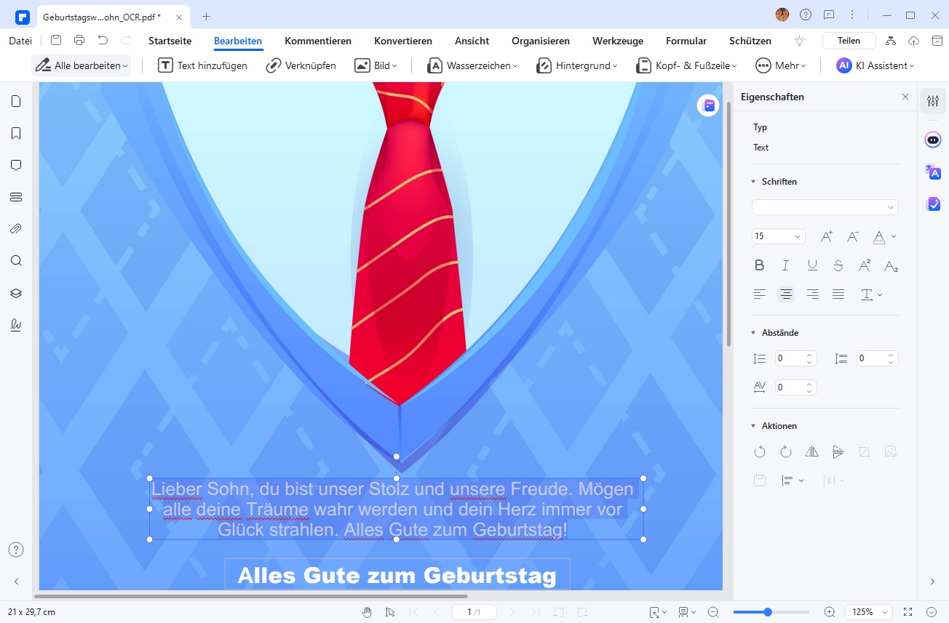949x623 pixels.
Task: Open the Datei menu
Action: [20, 41]
